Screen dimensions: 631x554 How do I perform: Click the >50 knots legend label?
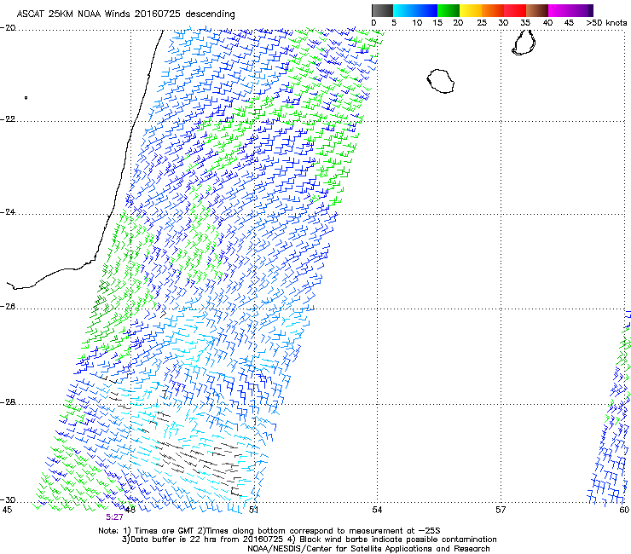click(x=607, y=23)
